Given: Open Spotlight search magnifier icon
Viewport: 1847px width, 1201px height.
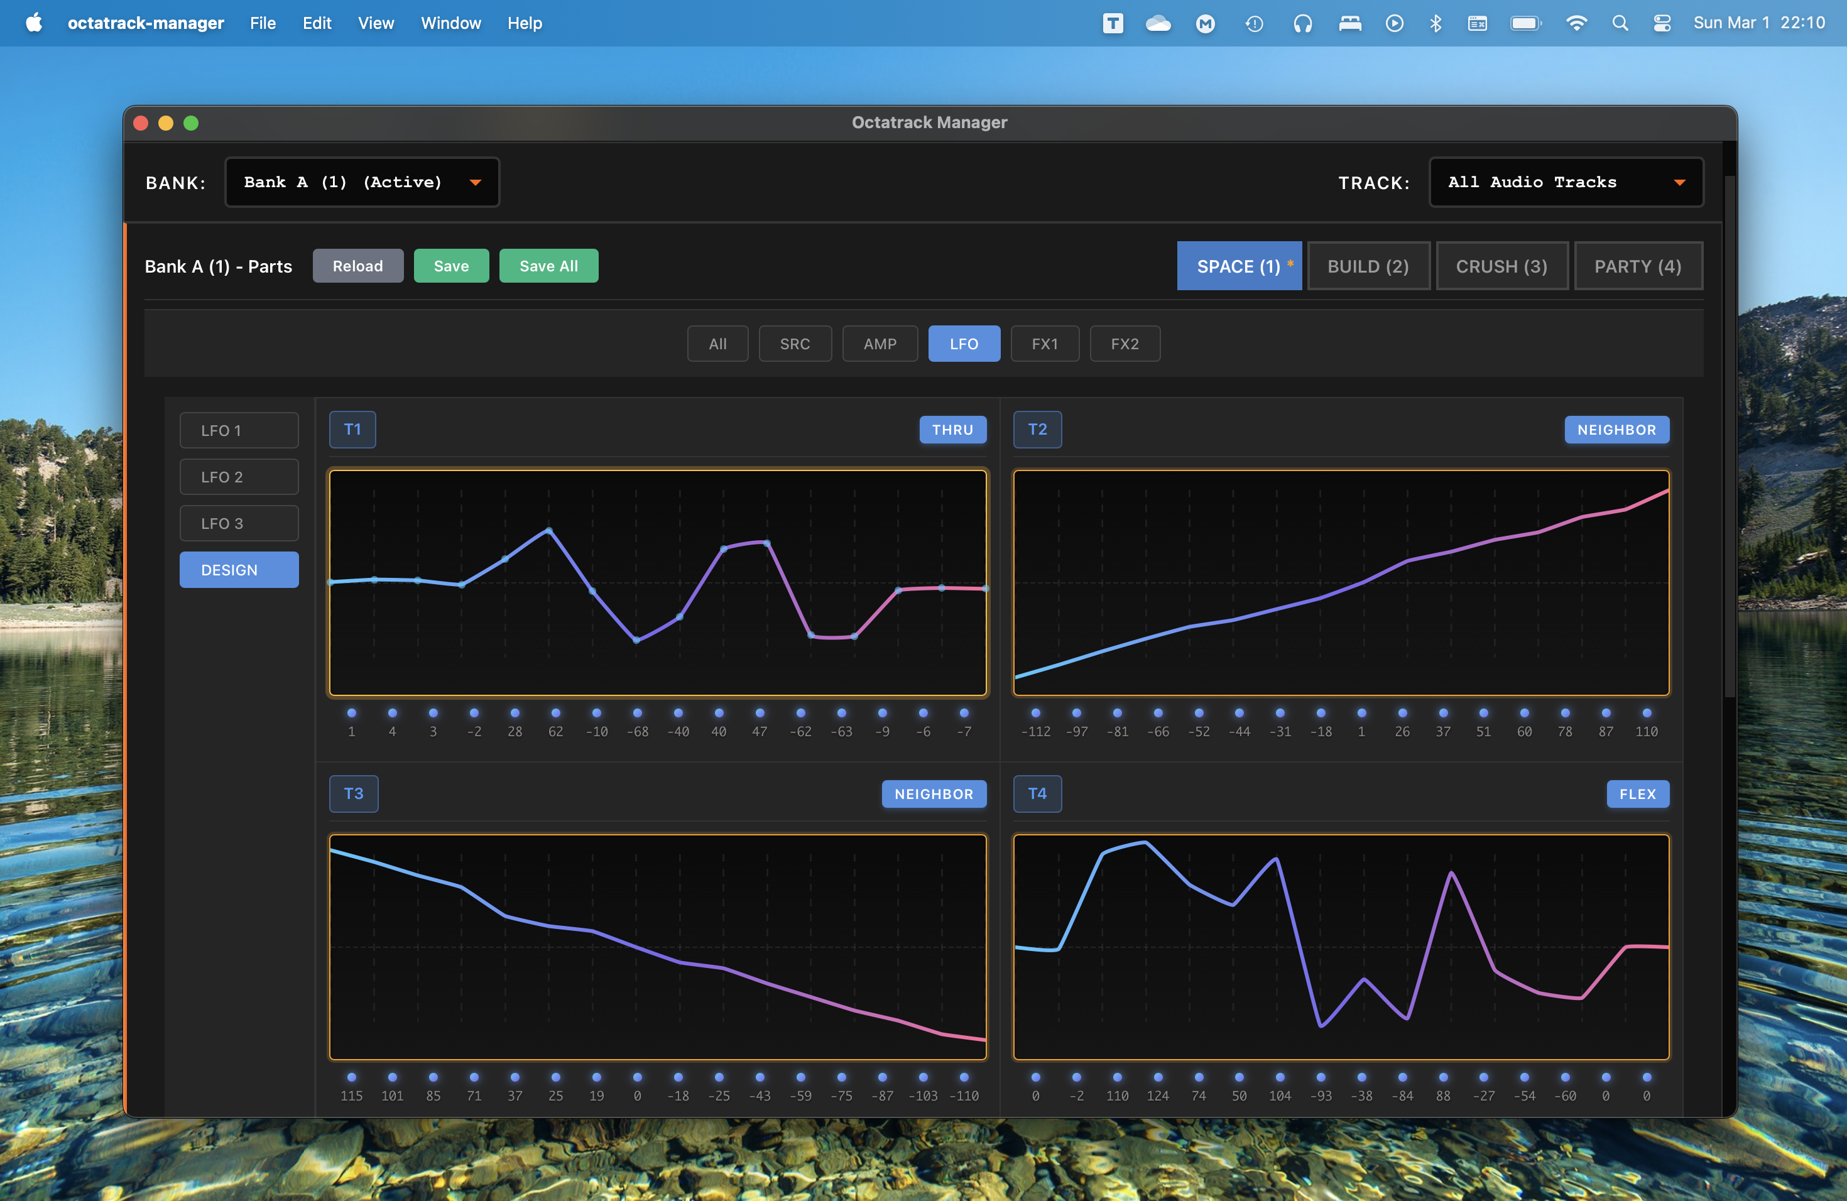Looking at the screenshot, I should 1620,23.
